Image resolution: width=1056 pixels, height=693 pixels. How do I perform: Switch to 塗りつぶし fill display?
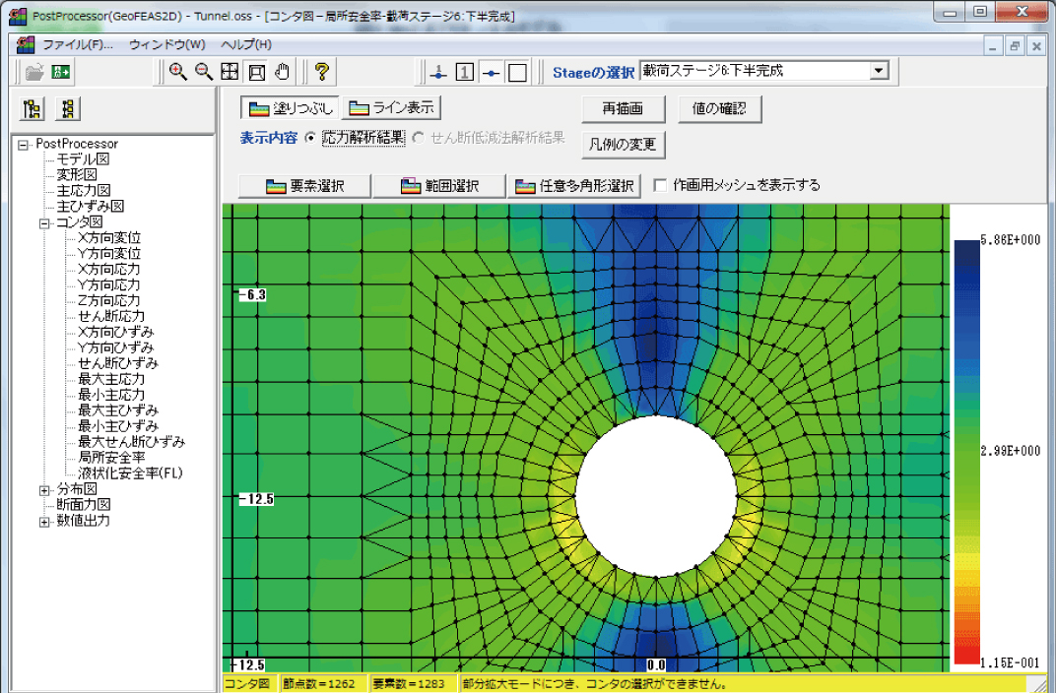[x=290, y=107]
